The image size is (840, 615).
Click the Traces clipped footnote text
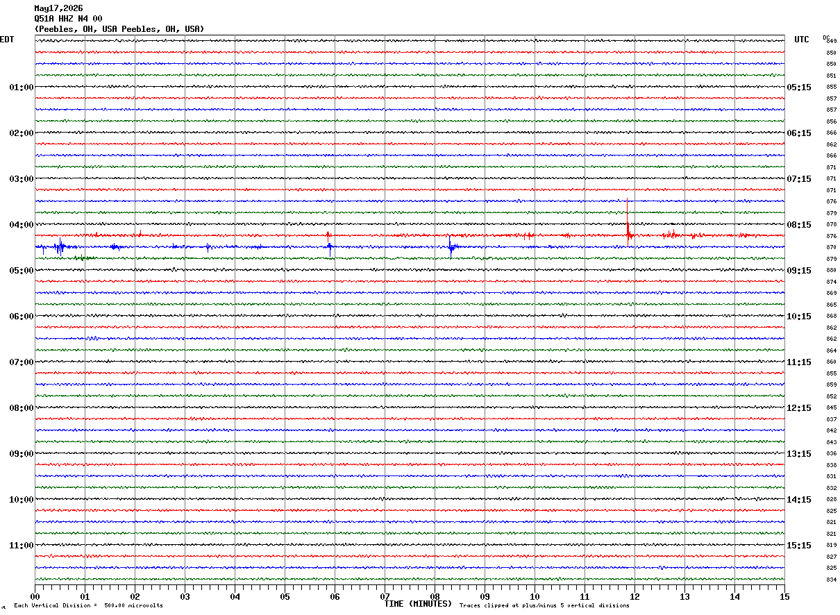[x=544, y=606]
